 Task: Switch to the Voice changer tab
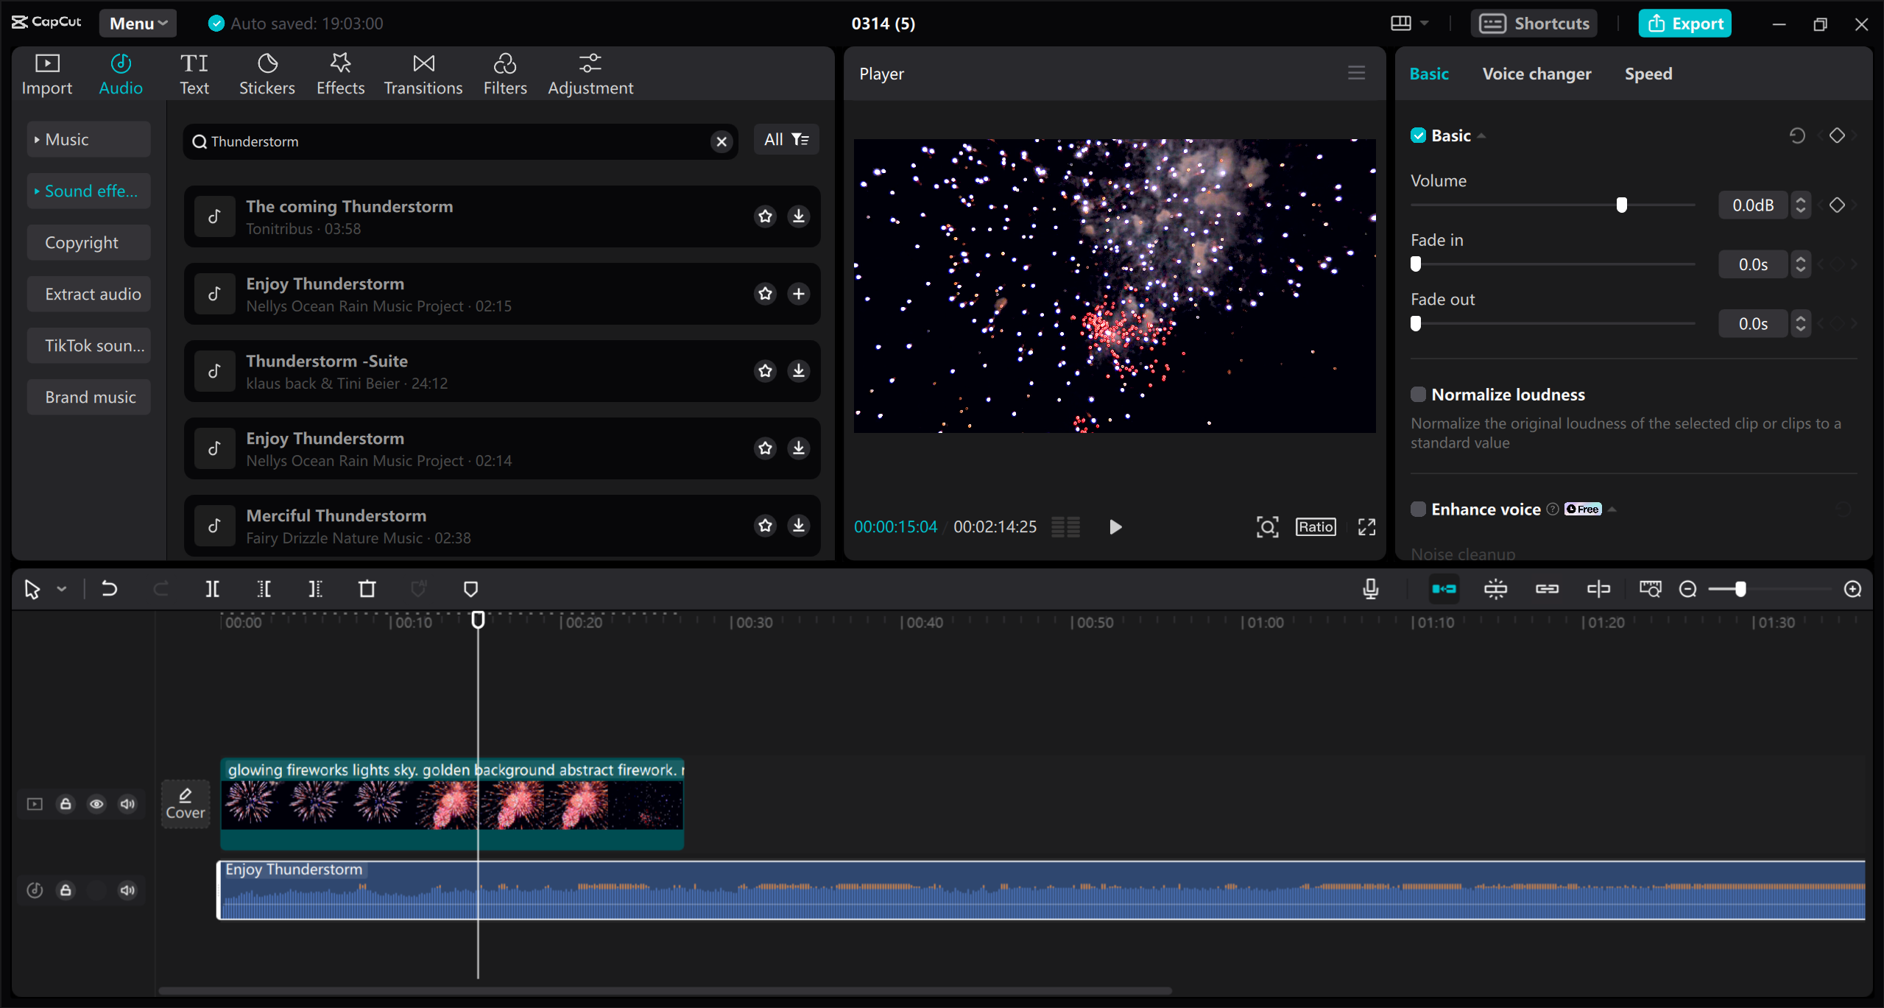[1536, 73]
